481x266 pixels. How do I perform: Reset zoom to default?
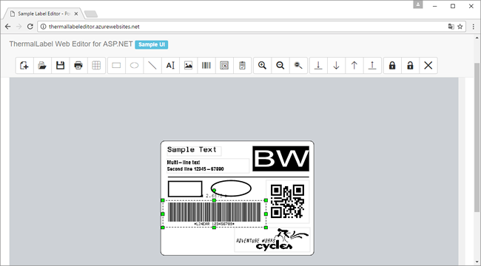point(298,65)
